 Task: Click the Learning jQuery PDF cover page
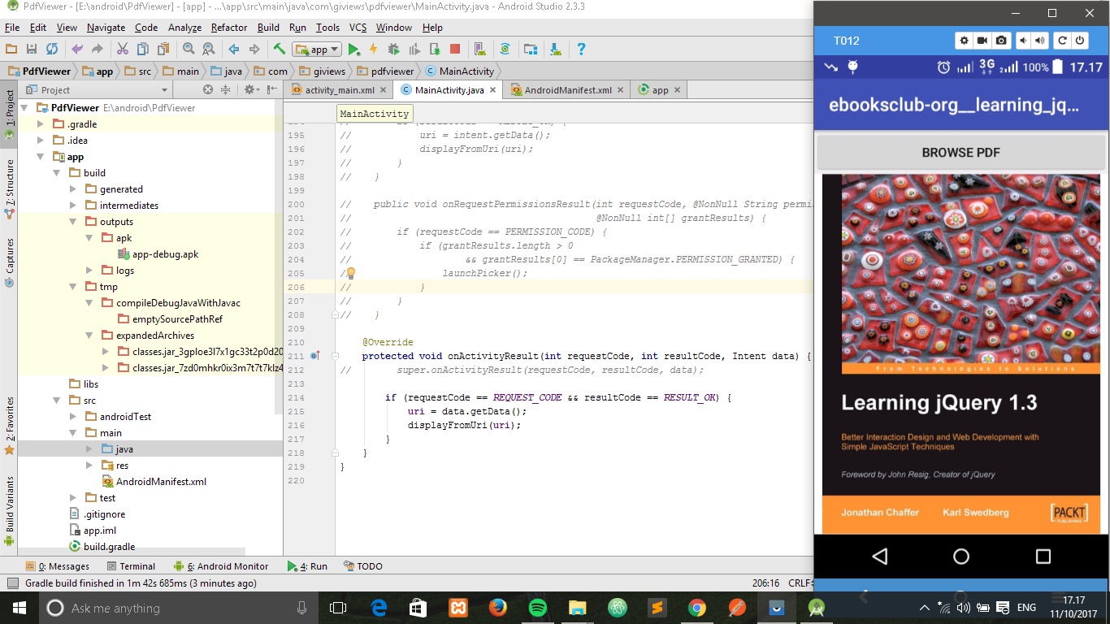[x=961, y=353]
